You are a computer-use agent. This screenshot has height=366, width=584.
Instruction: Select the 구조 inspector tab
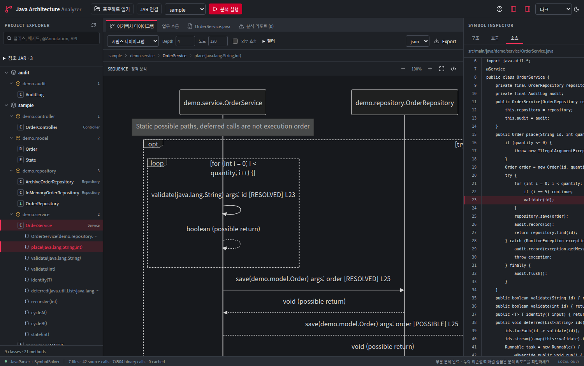click(x=475, y=38)
